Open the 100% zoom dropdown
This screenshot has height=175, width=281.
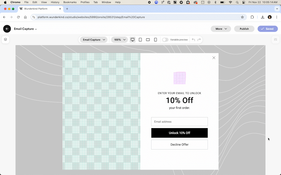pos(119,40)
